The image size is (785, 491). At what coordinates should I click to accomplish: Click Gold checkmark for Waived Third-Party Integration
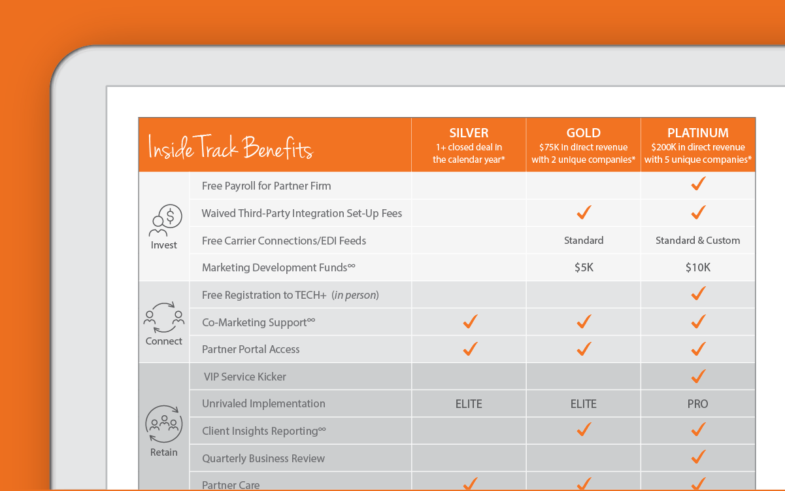[x=584, y=212]
